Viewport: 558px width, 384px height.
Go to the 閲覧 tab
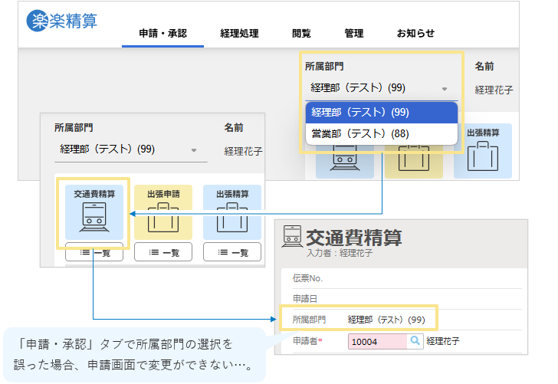click(301, 34)
